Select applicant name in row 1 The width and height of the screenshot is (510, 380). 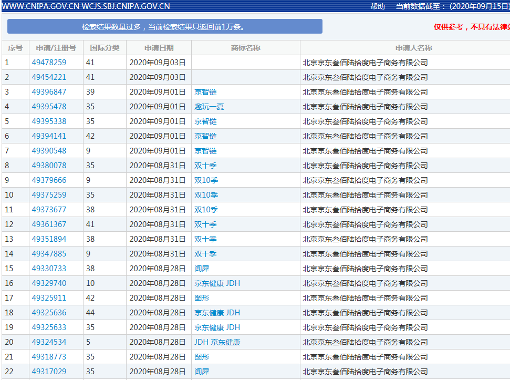coord(365,63)
